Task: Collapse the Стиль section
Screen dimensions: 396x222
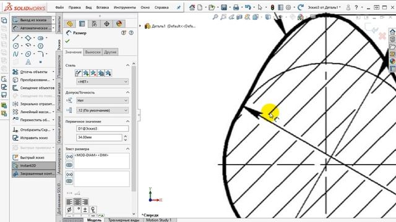Action: tap(127, 65)
